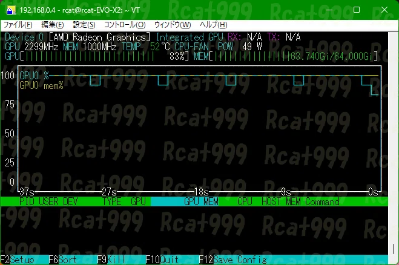
Task: Click the GPU column header beside TYPE
Action: point(138,201)
